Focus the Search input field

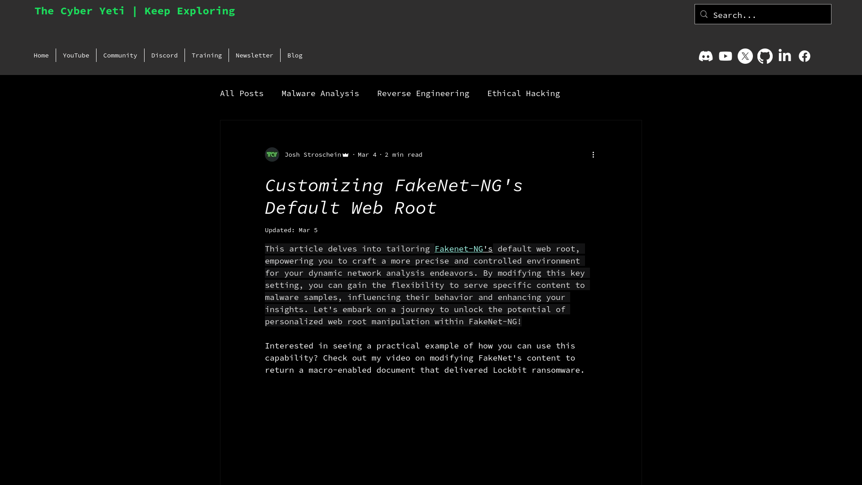[763, 14]
